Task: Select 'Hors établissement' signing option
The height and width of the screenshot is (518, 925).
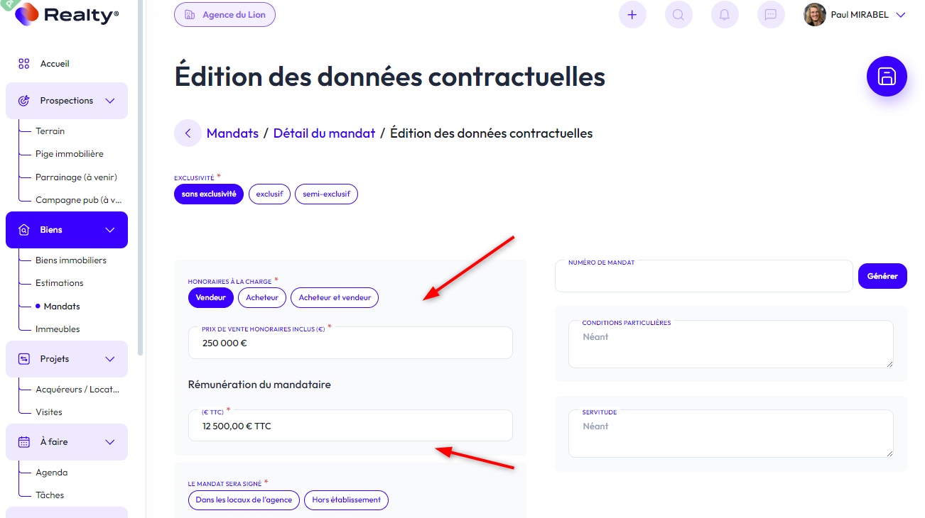Action: tap(346, 500)
